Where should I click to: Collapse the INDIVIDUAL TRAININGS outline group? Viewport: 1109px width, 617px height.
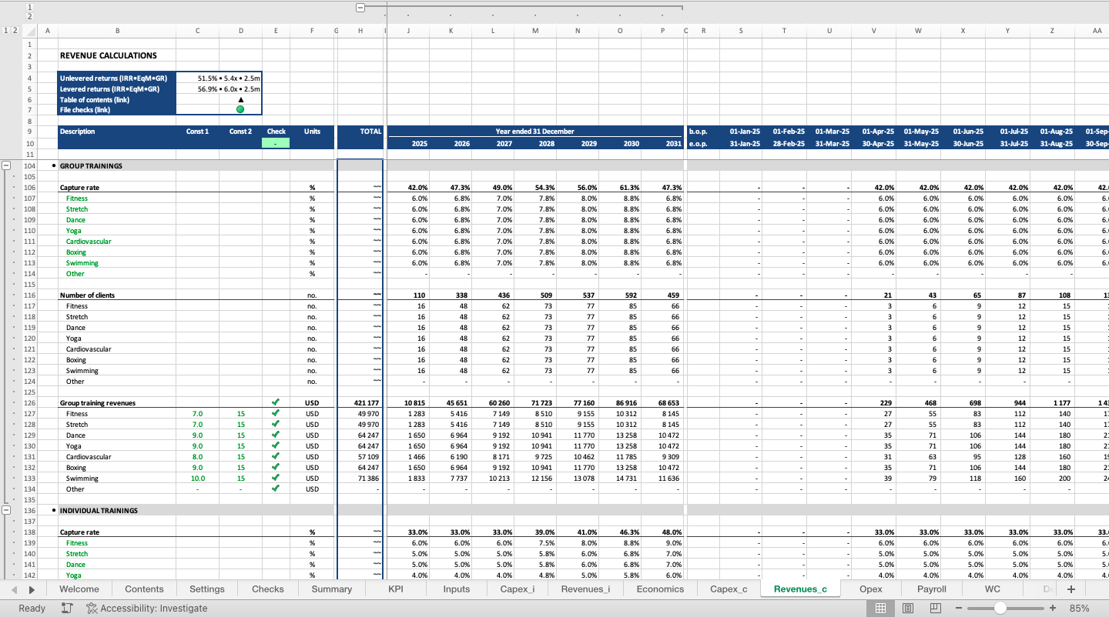5,510
